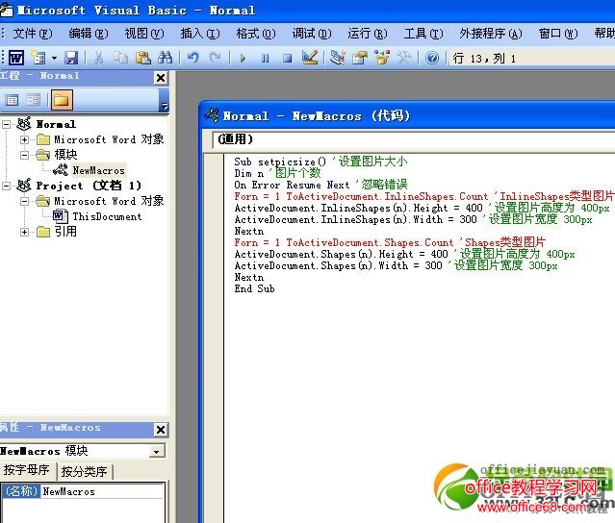The height and width of the screenshot is (523, 615).
Task: Open the 编辑(E) menu
Action: (89, 34)
